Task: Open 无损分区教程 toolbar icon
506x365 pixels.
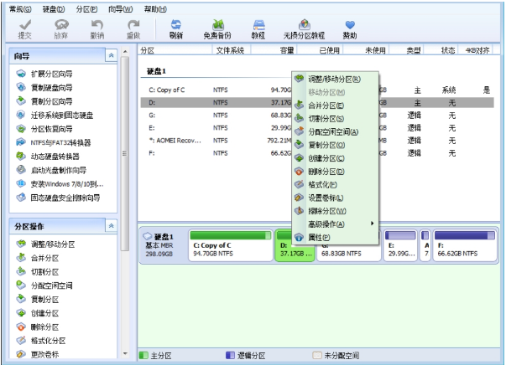Action: pos(304,29)
